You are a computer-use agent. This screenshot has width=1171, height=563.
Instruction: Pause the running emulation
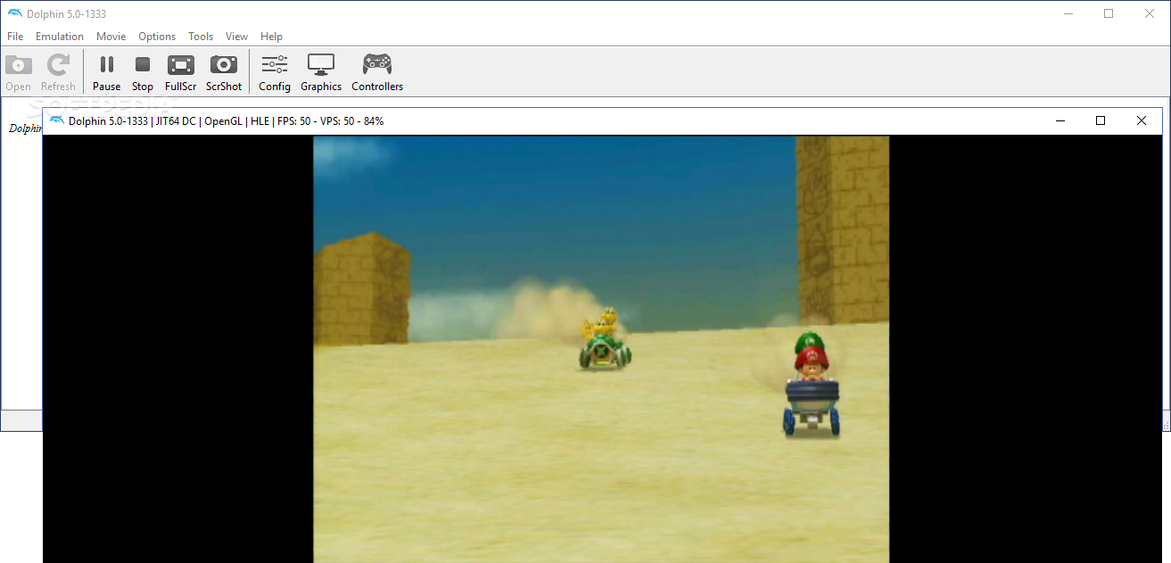coord(106,72)
